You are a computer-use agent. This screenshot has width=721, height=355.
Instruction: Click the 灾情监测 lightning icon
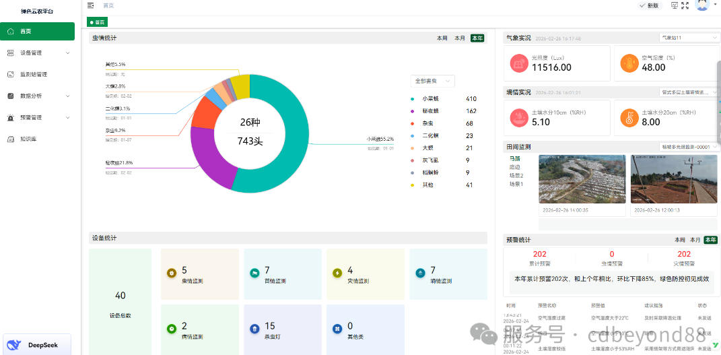[337, 273]
